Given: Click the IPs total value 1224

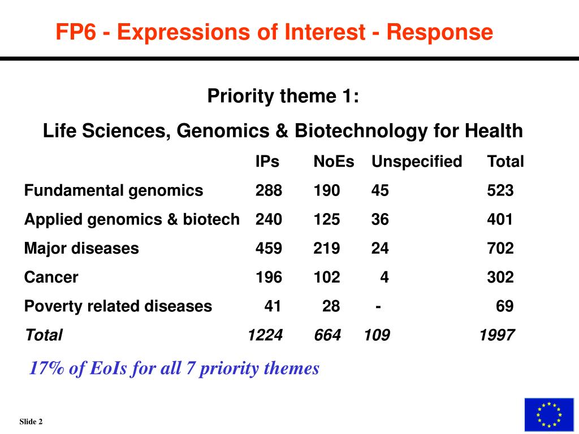Looking at the screenshot, I should (265, 335).
